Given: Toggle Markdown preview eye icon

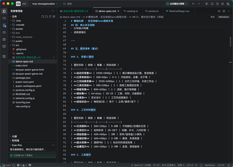Looking at the screenshot, I should coord(219,11).
